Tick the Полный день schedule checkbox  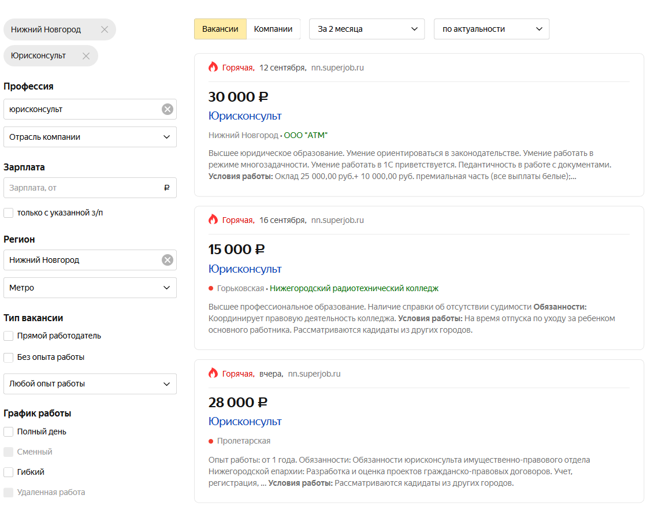9,432
